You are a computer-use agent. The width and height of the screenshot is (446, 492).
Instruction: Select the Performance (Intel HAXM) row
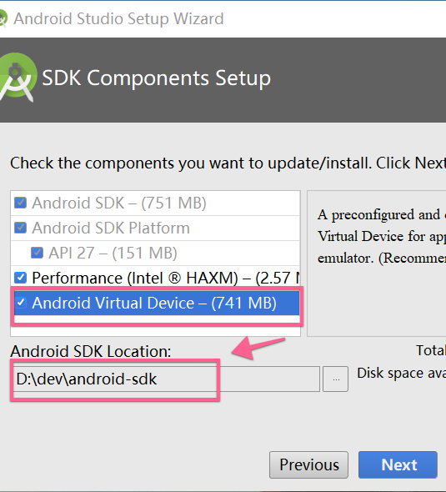[x=155, y=278]
